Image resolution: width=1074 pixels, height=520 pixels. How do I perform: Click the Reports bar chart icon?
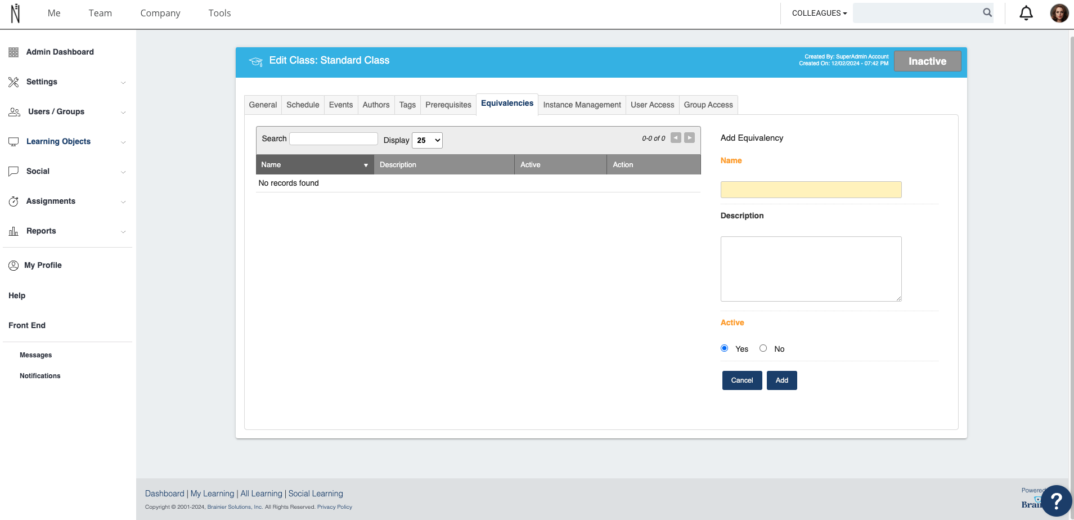(14, 231)
